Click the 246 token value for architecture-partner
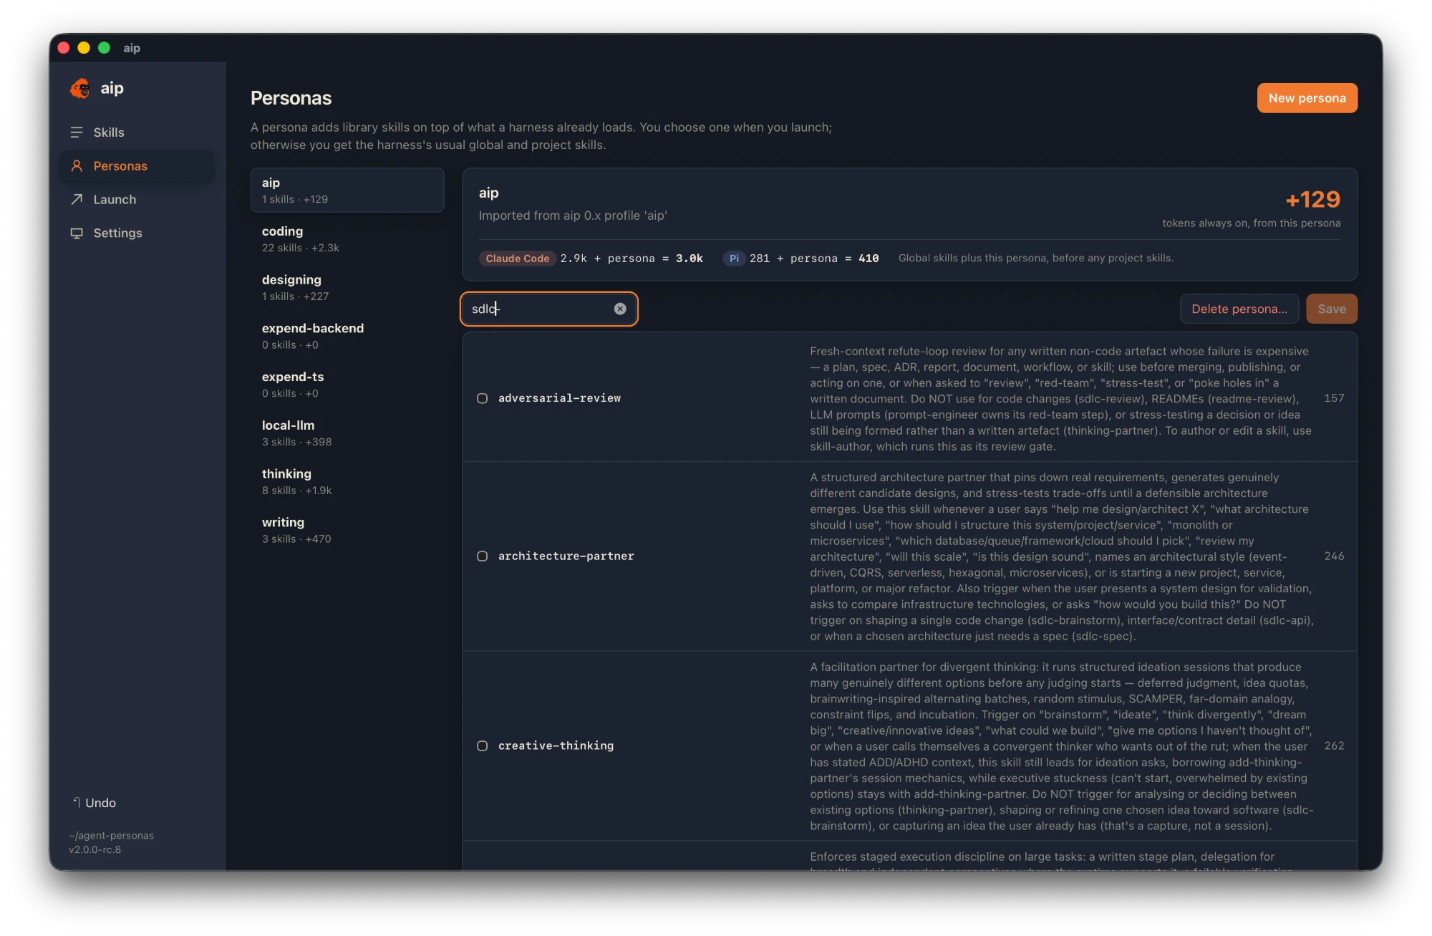The width and height of the screenshot is (1432, 936). (x=1334, y=556)
